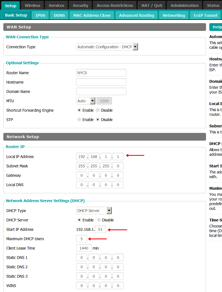Screen dimensions: 222x292
Task: Open the Wireless tab
Action: (x=32, y=6)
